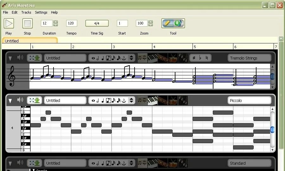Switch Standard drum track to keyboard editor
This screenshot has height=171, width=285.
click(153, 163)
